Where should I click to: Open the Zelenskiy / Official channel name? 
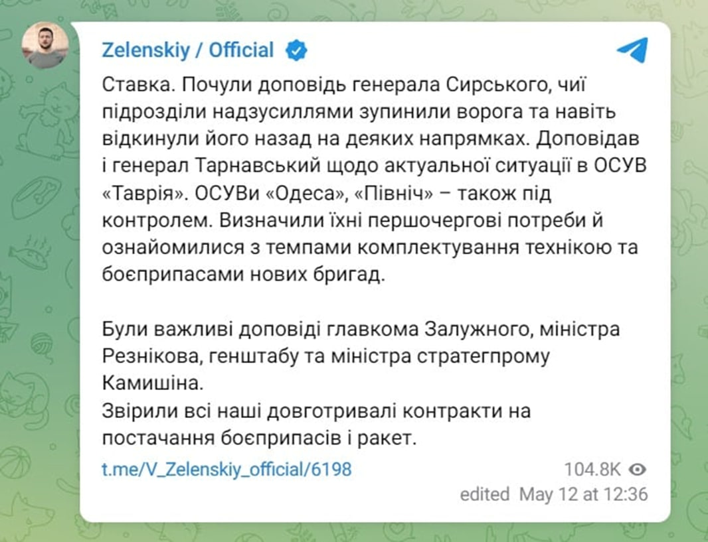(x=187, y=50)
